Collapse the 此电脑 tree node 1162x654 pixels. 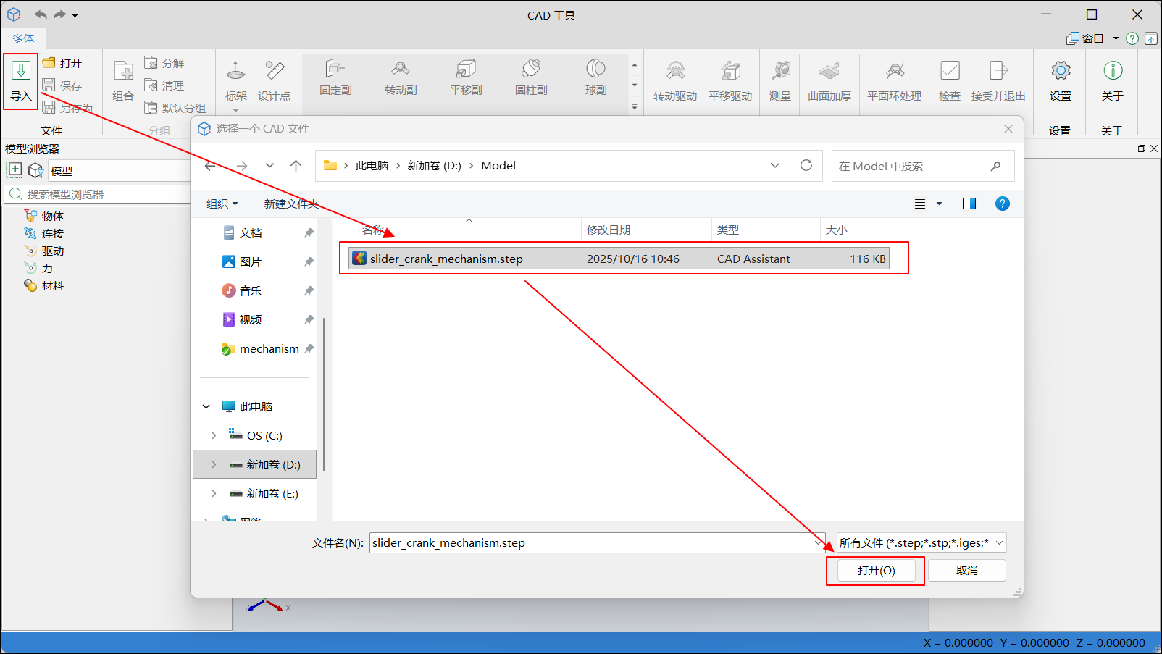(x=206, y=406)
